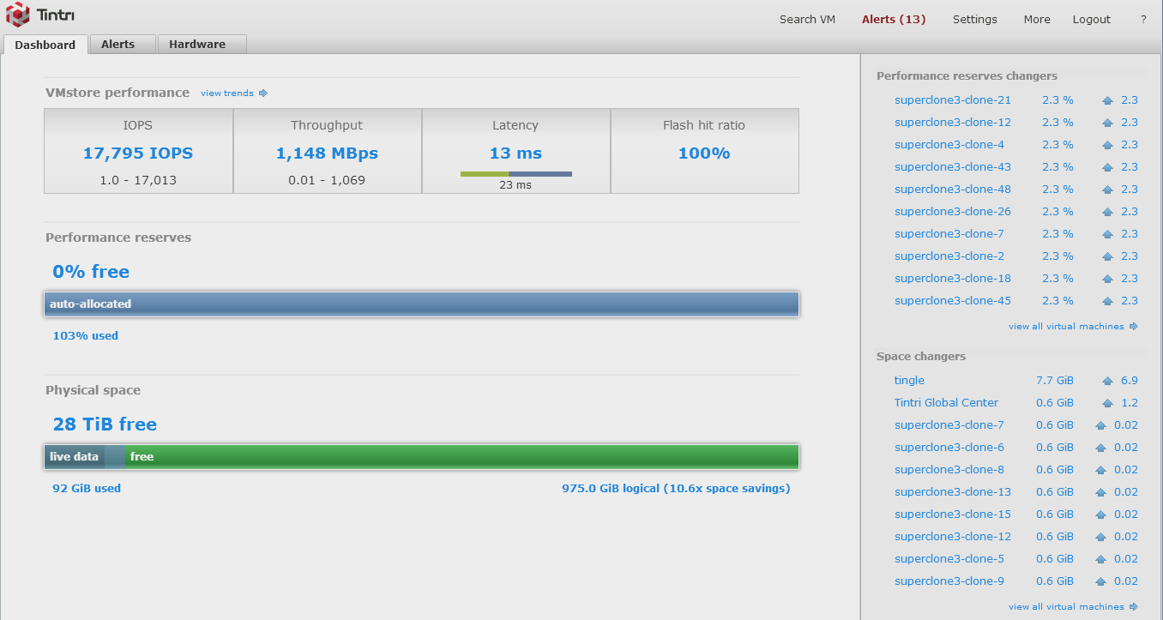Click up arrow beside superclone3-clone-26
Screen dimensions: 1163x620
(x=1107, y=212)
